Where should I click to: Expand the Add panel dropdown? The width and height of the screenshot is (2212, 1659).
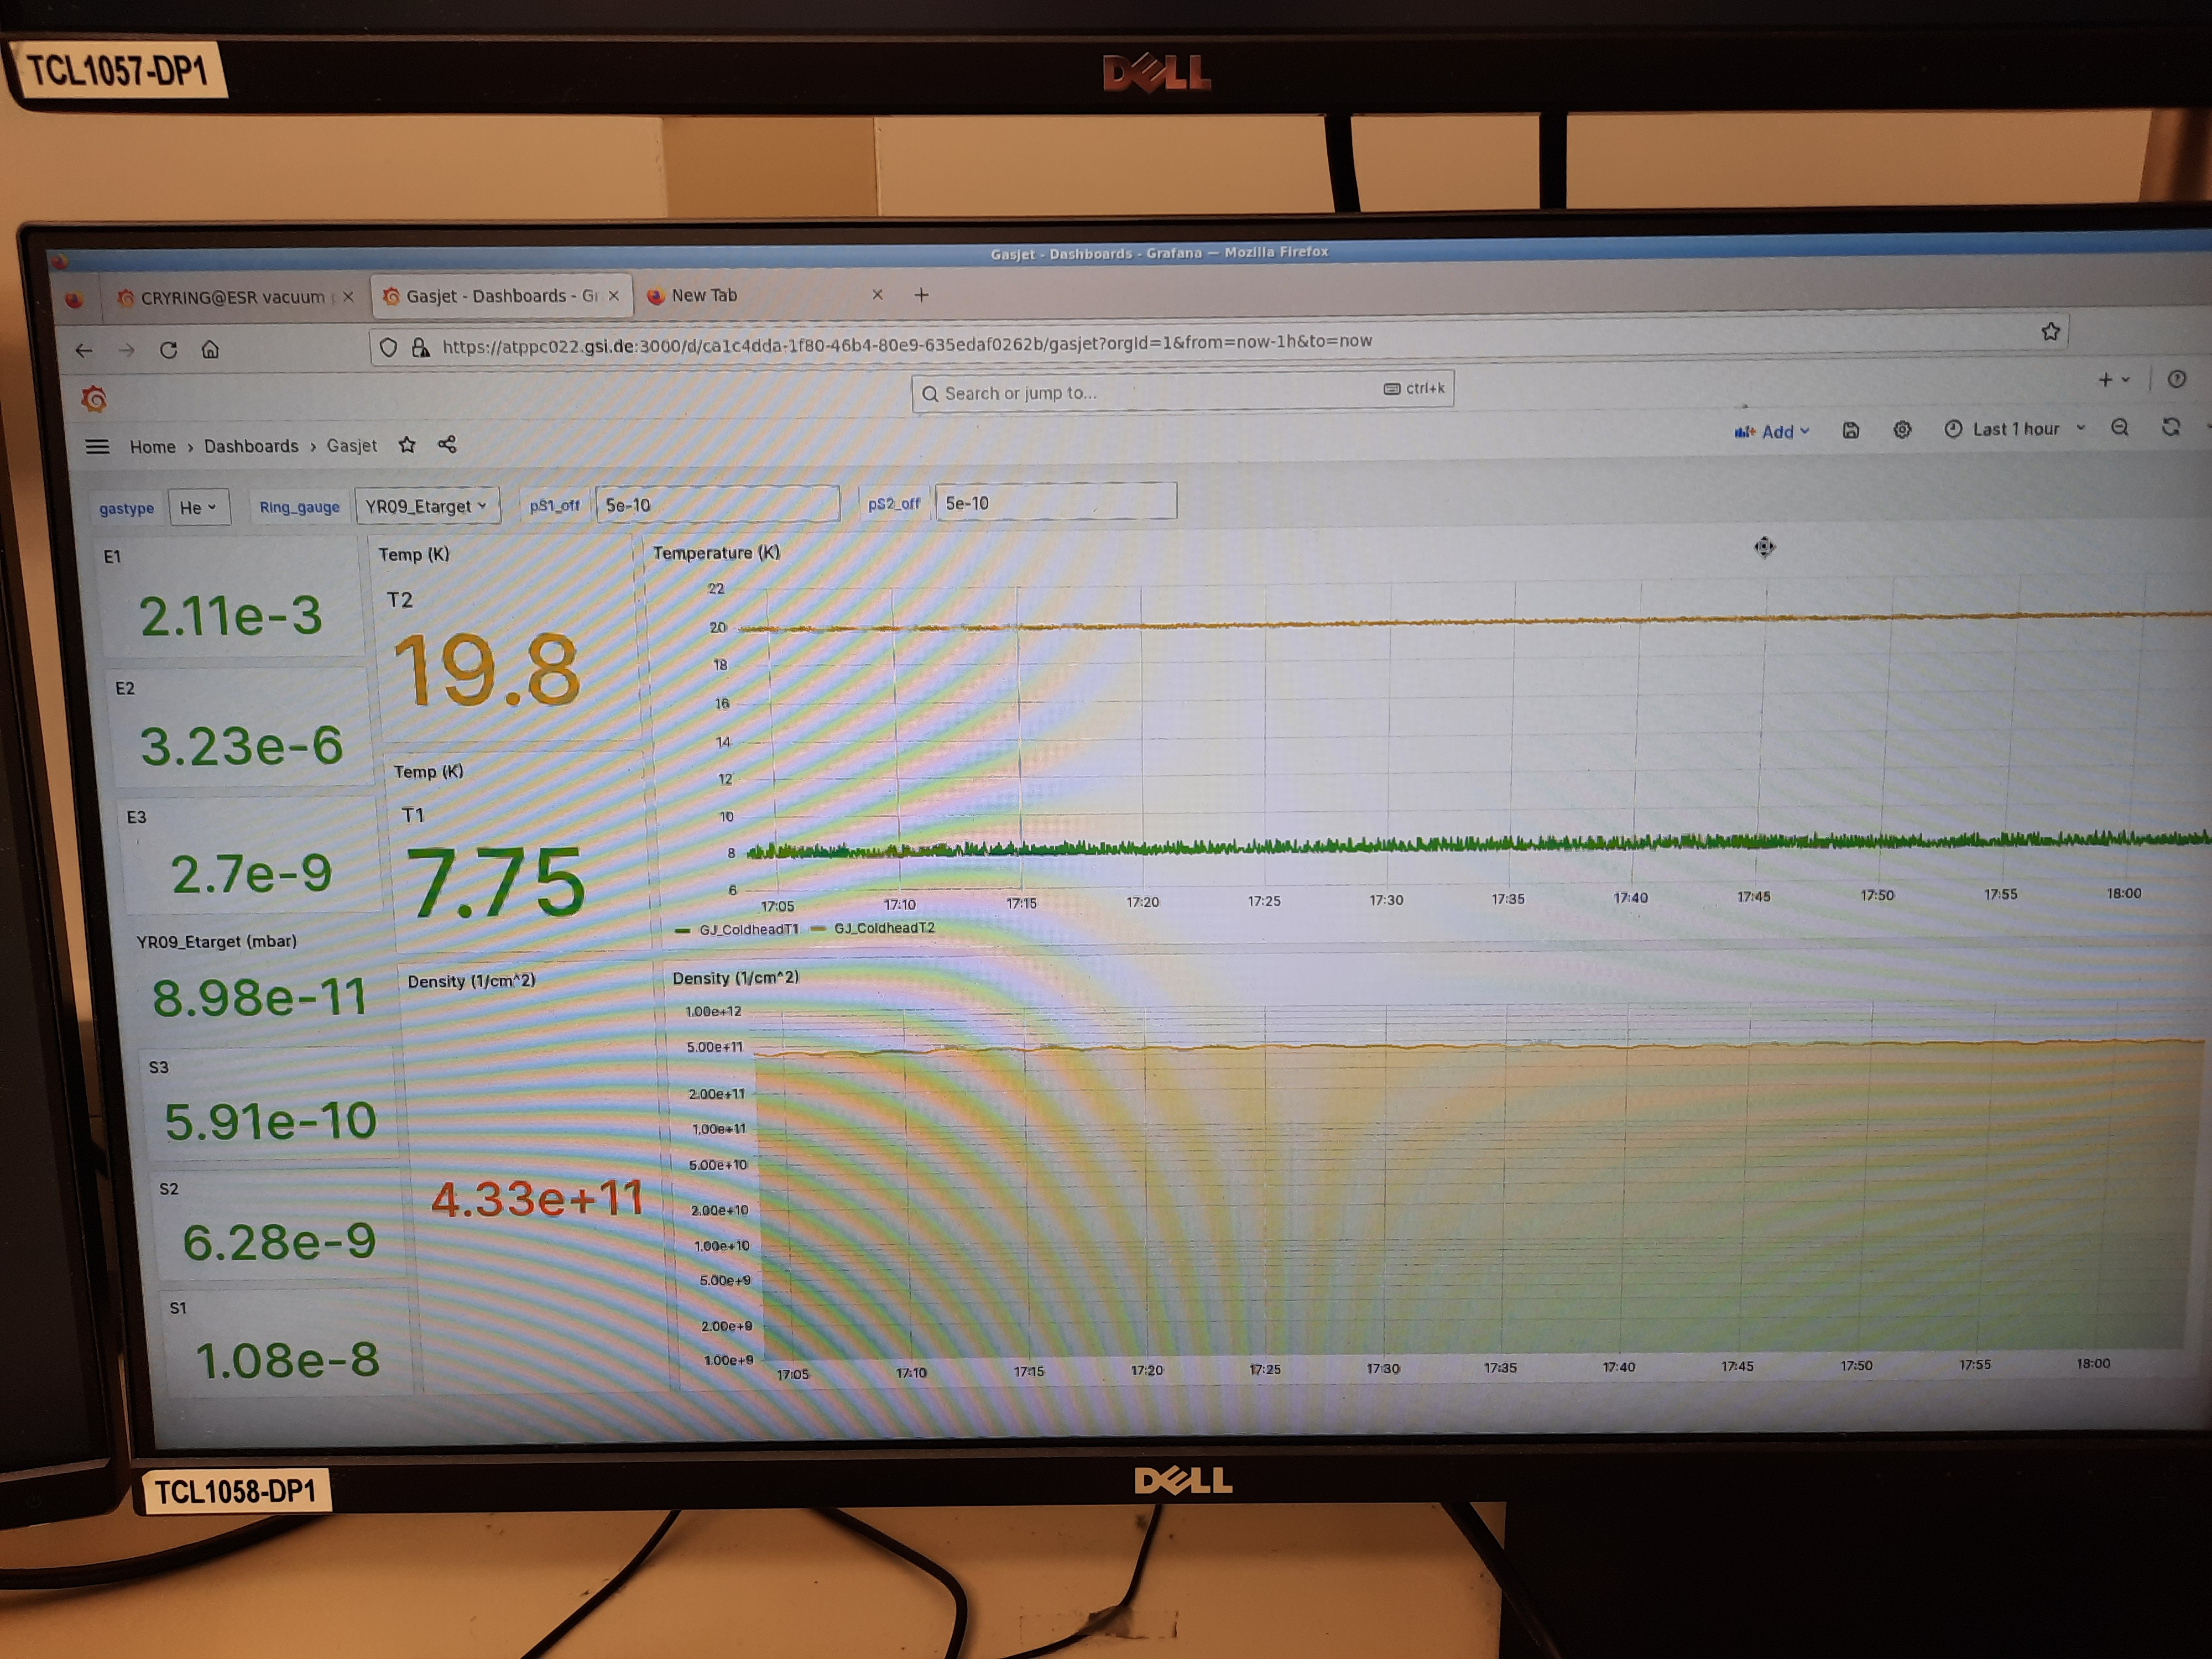click(1772, 432)
